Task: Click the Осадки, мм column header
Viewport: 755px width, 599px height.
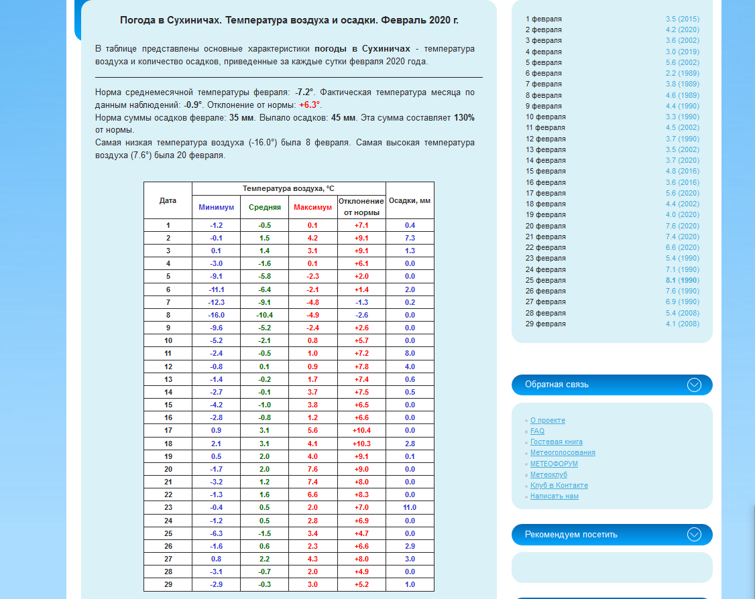Action: point(410,200)
